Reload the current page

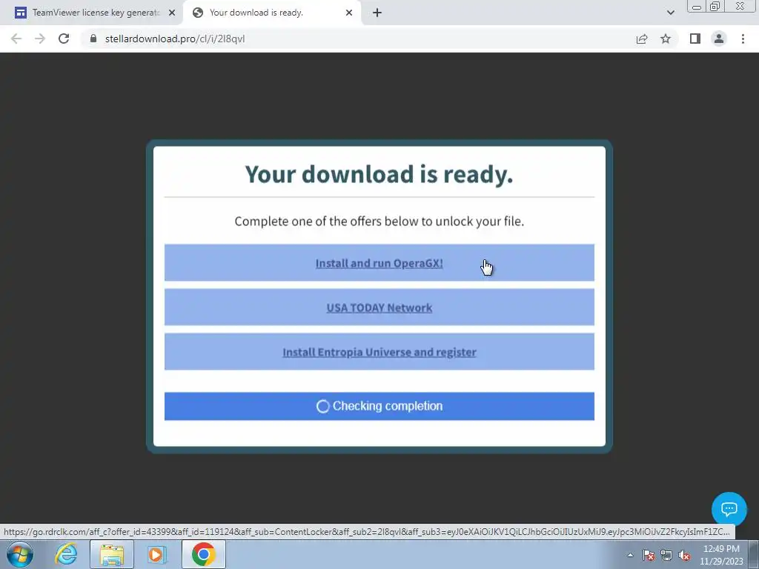coord(64,39)
